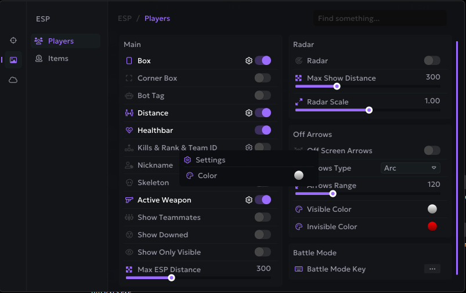Viewport: 466px width, 293px height.
Task: Open Distance settings gear icon
Action: [x=249, y=113]
